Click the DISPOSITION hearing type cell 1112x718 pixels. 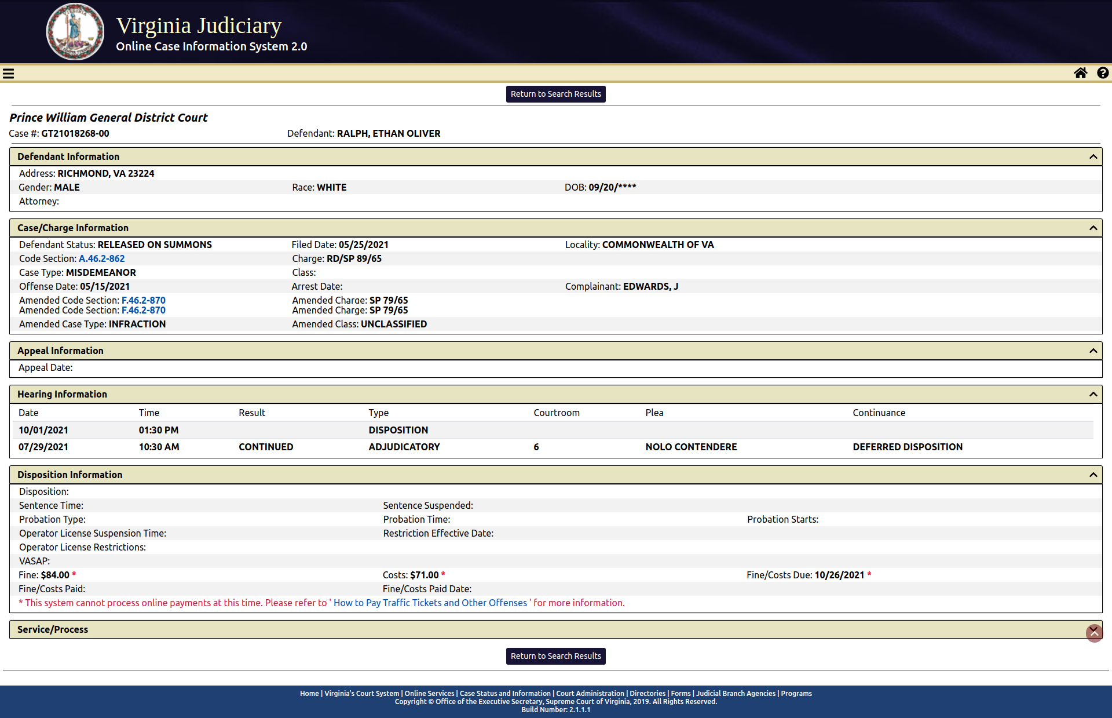click(x=398, y=430)
